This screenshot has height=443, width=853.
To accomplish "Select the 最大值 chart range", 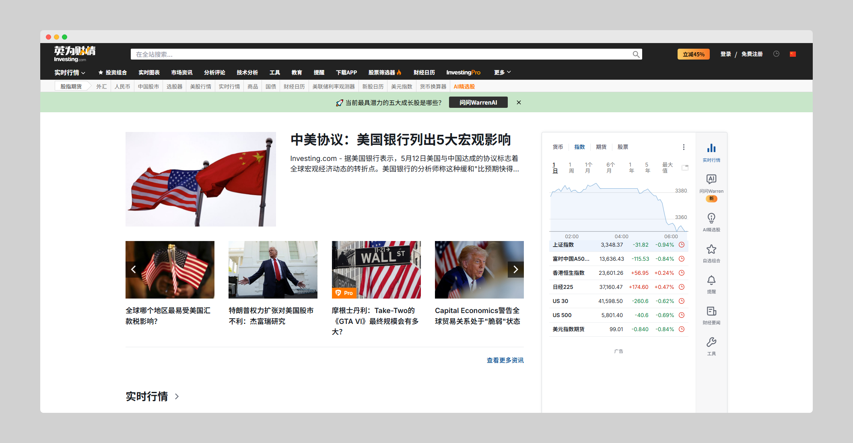I will point(667,168).
